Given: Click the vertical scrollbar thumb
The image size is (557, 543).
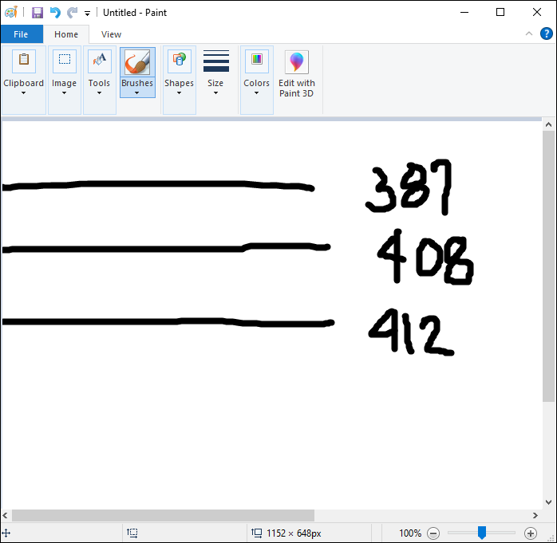Looking at the screenshot, I should click(548, 266).
